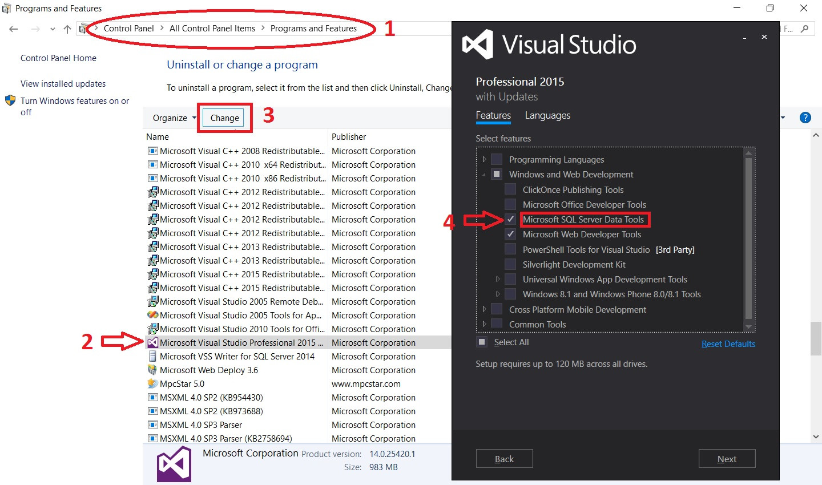The height and width of the screenshot is (485, 822).
Task: Click the Microsoft Visual Studio Professional 2015 row icon
Action: [152, 342]
